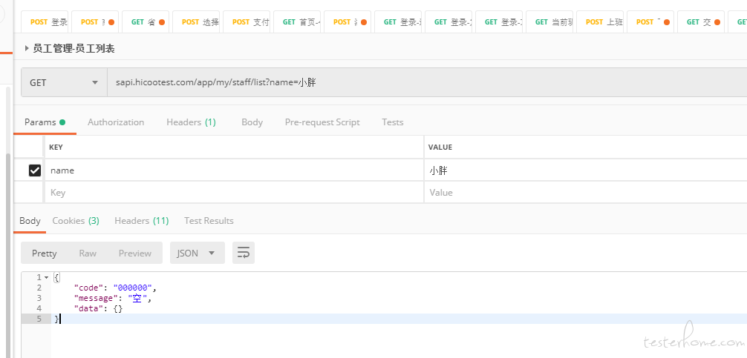Open the GET 当前 request tab
Screen dimensions: 747x358
(x=549, y=22)
